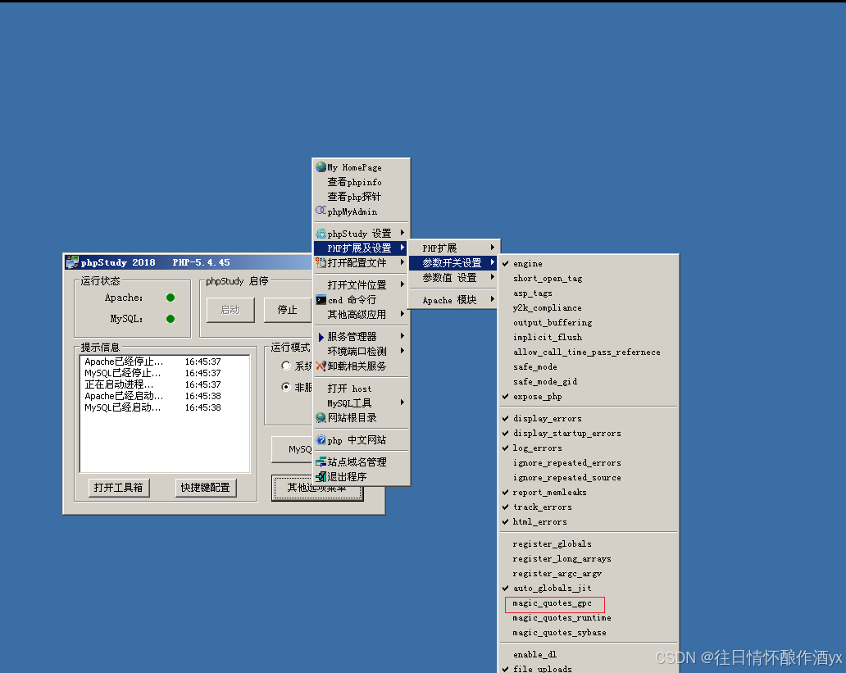Click the MySQL管理器 button
The image size is (846, 673).
pyautogui.click(x=293, y=449)
